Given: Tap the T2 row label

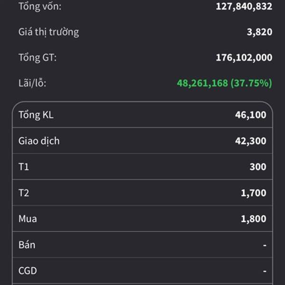Looking at the screenshot, I should (24, 193).
